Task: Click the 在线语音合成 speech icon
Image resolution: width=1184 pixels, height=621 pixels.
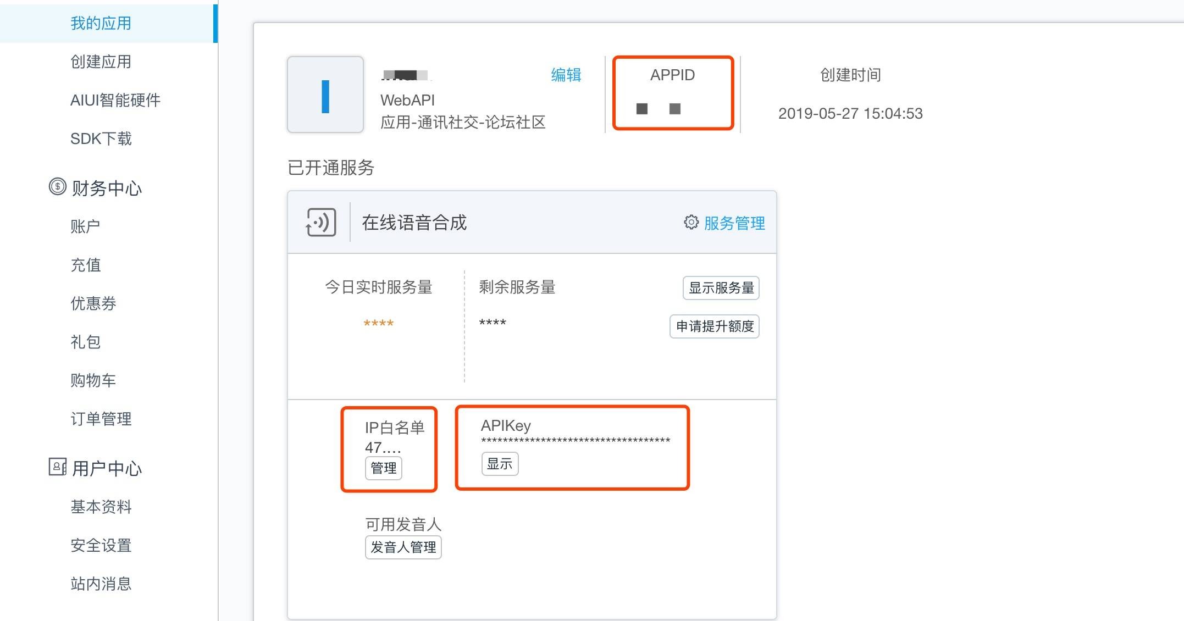Action: pyautogui.click(x=321, y=223)
